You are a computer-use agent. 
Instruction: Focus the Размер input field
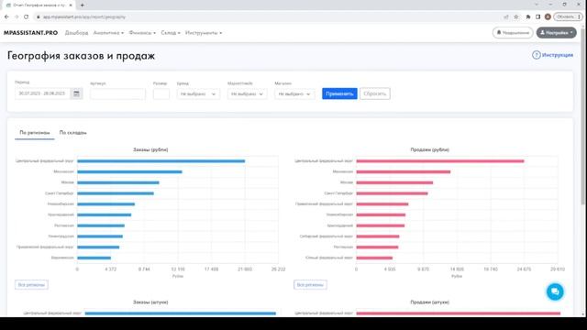[161, 93]
